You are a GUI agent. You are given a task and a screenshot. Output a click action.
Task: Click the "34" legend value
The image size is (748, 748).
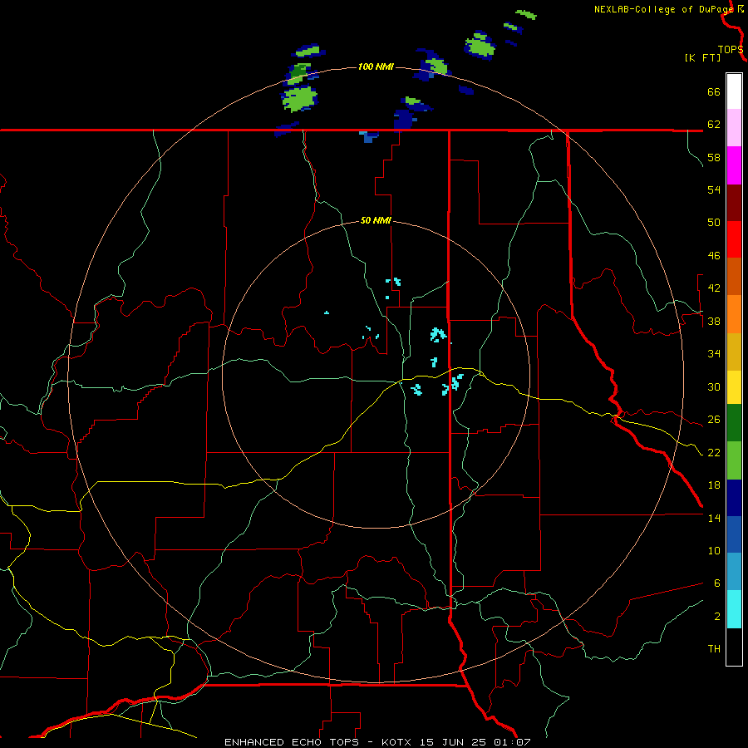pyautogui.click(x=714, y=354)
